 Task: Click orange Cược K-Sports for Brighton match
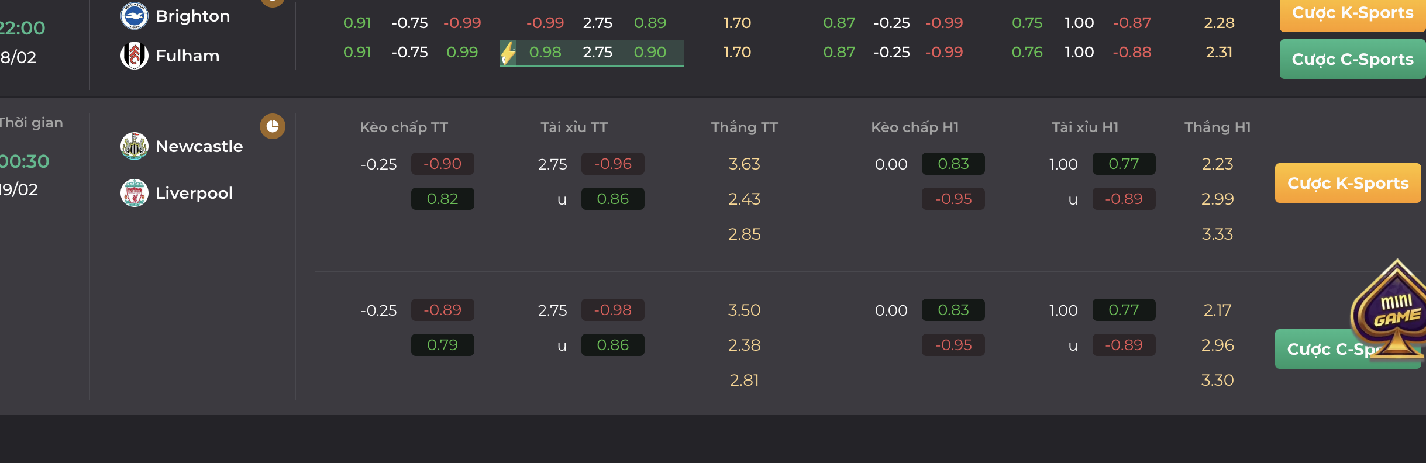pos(1353,14)
